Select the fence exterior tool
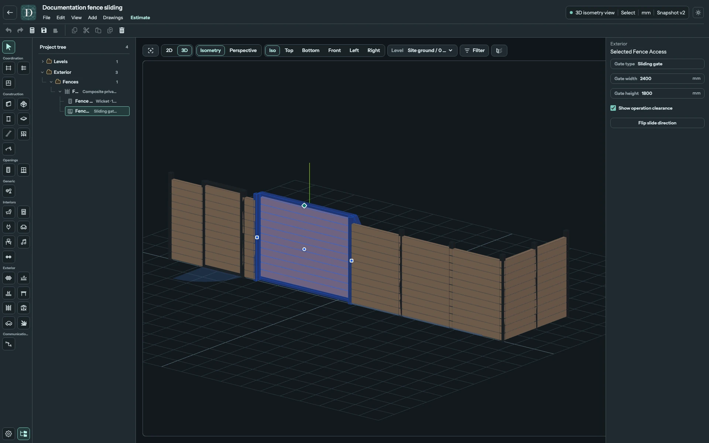Image resolution: width=709 pixels, height=443 pixels. (8, 308)
